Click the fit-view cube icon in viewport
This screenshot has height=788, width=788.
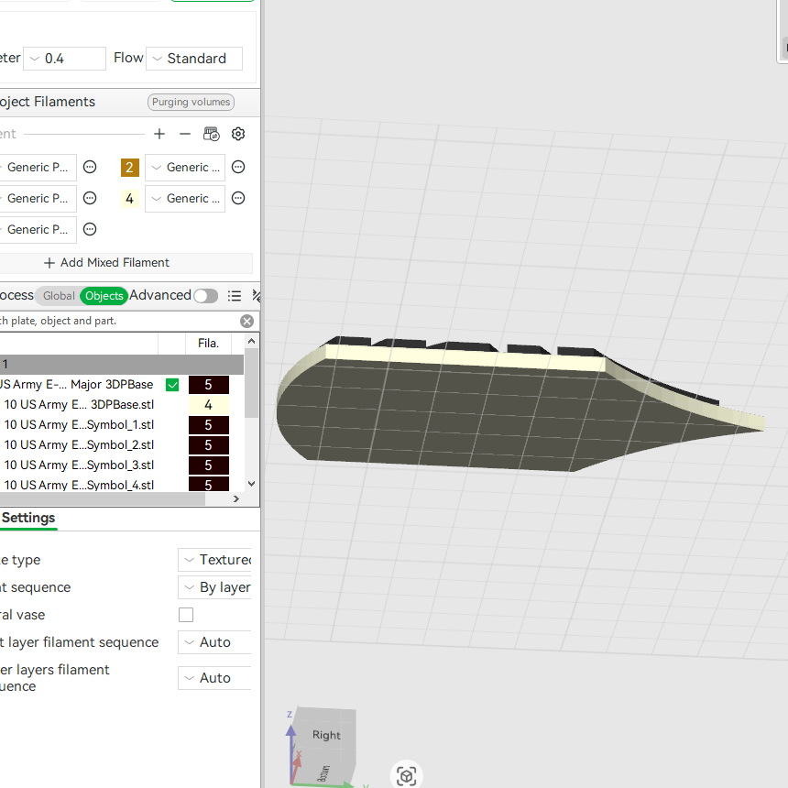[x=406, y=775]
